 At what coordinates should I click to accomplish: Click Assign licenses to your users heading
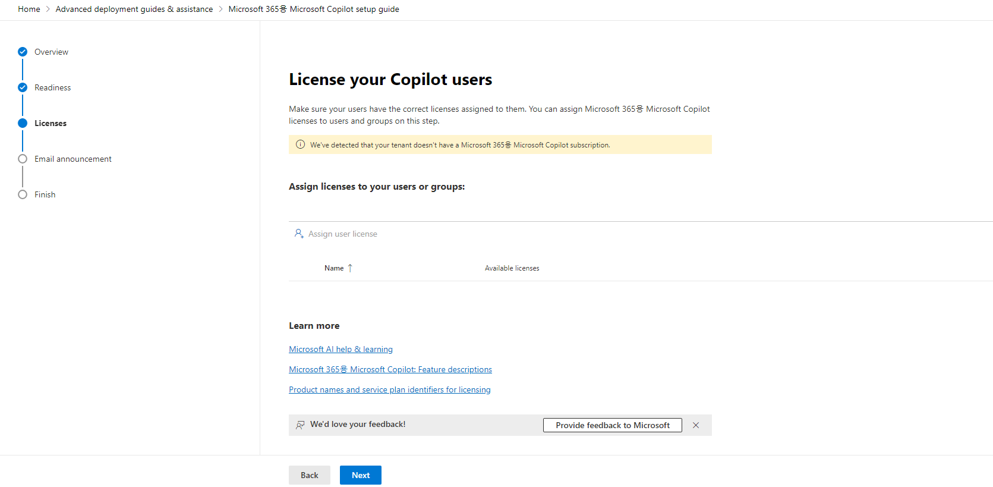(x=377, y=187)
